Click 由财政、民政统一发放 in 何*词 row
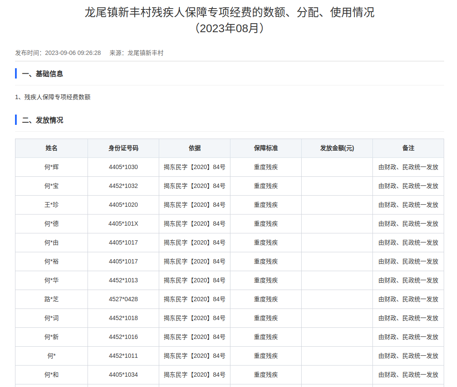457x387 pixels. [x=408, y=318]
